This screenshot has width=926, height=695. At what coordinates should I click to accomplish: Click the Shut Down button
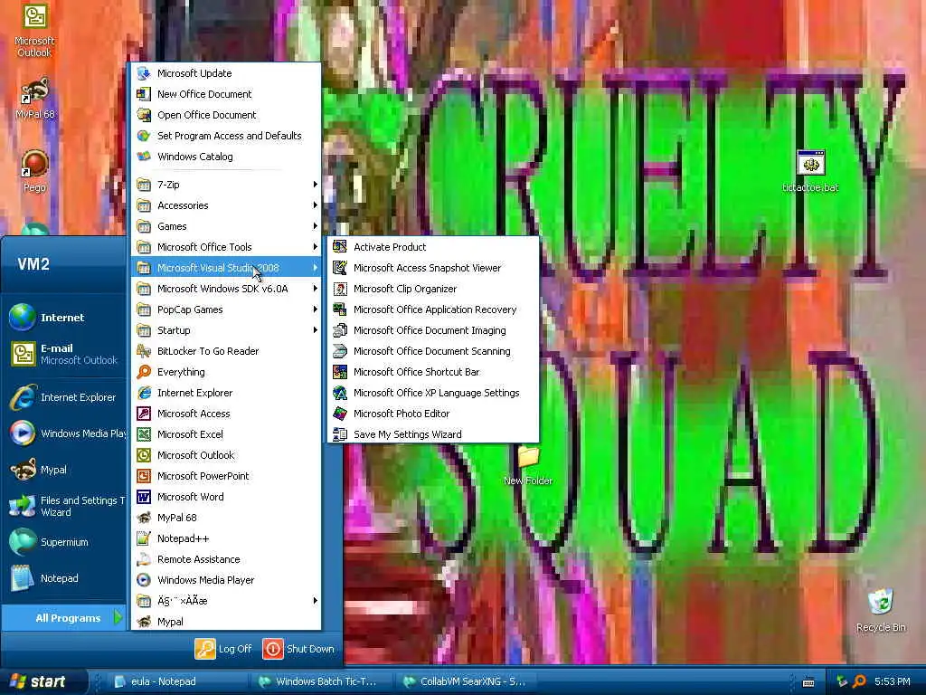tap(298, 649)
